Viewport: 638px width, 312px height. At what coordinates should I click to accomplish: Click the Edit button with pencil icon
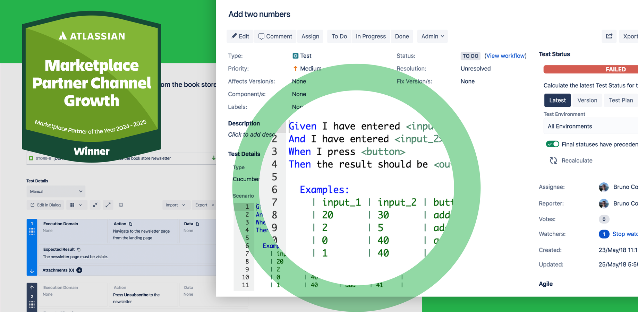240,36
